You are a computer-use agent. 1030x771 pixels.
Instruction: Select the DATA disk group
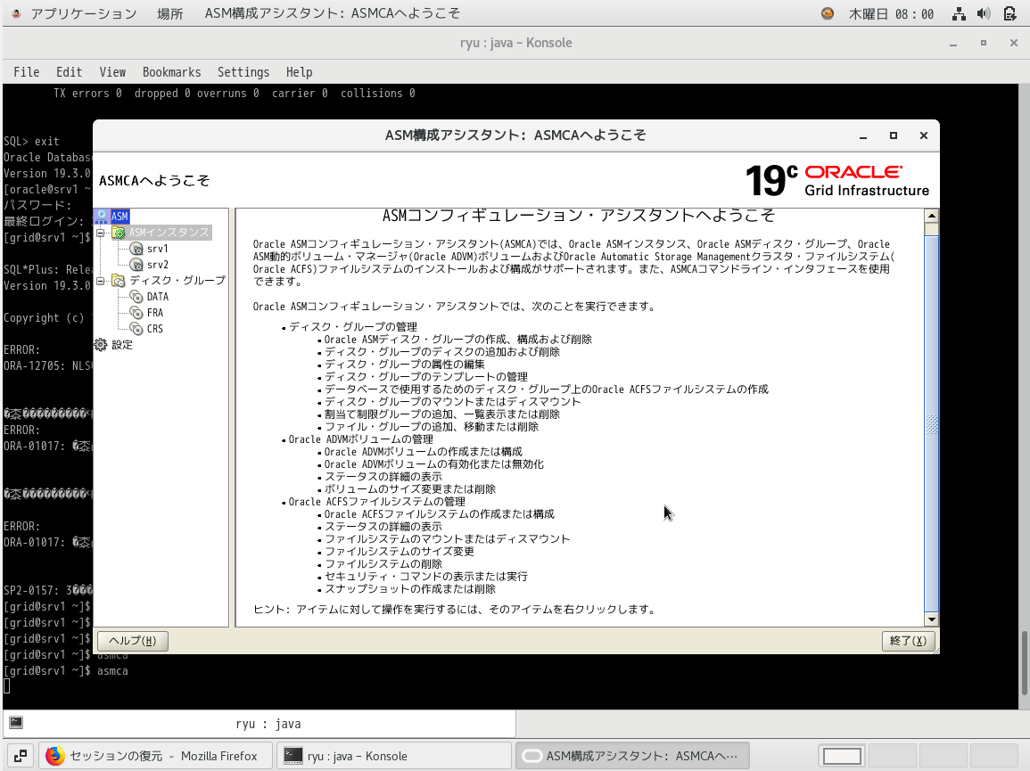click(158, 297)
